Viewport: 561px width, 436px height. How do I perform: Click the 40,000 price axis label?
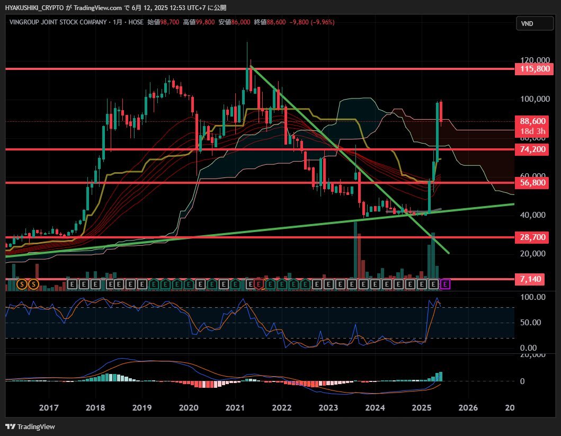pos(533,215)
